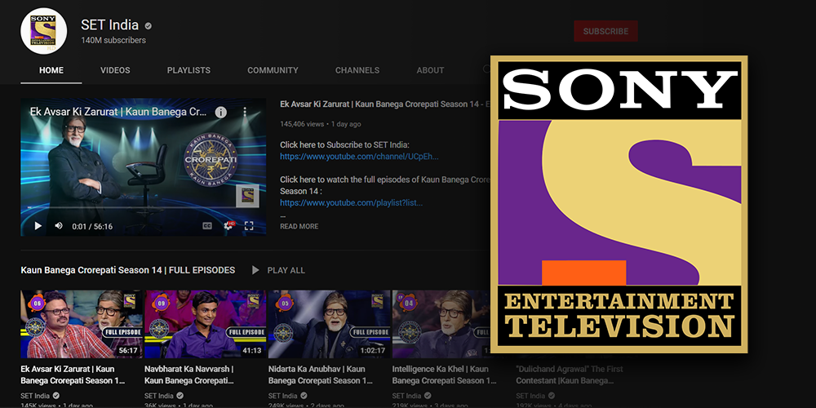Click the 0:01 / 56:16 time display
This screenshot has height=408, width=816.
(93, 226)
